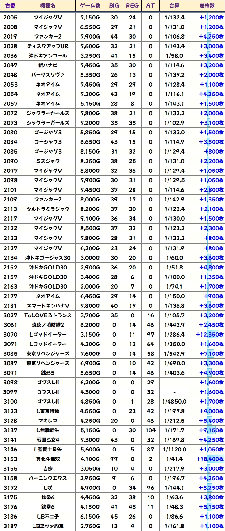
Task: Click the AT column header
Action: click(x=150, y=5)
